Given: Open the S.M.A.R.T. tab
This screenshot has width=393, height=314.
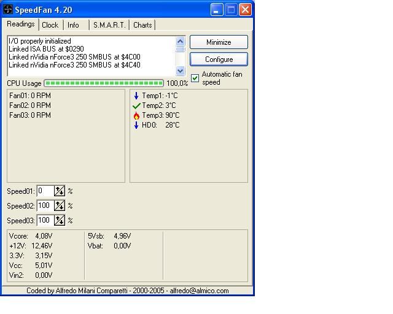Looking at the screenshot, I should [109, 25].
